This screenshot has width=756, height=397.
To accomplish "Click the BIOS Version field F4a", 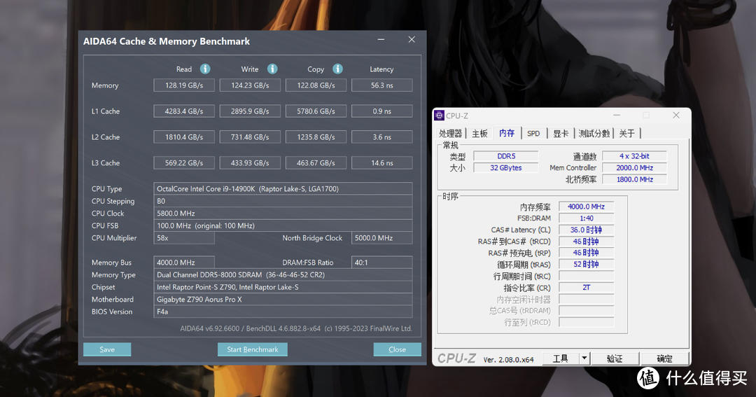I will [283, 312].
